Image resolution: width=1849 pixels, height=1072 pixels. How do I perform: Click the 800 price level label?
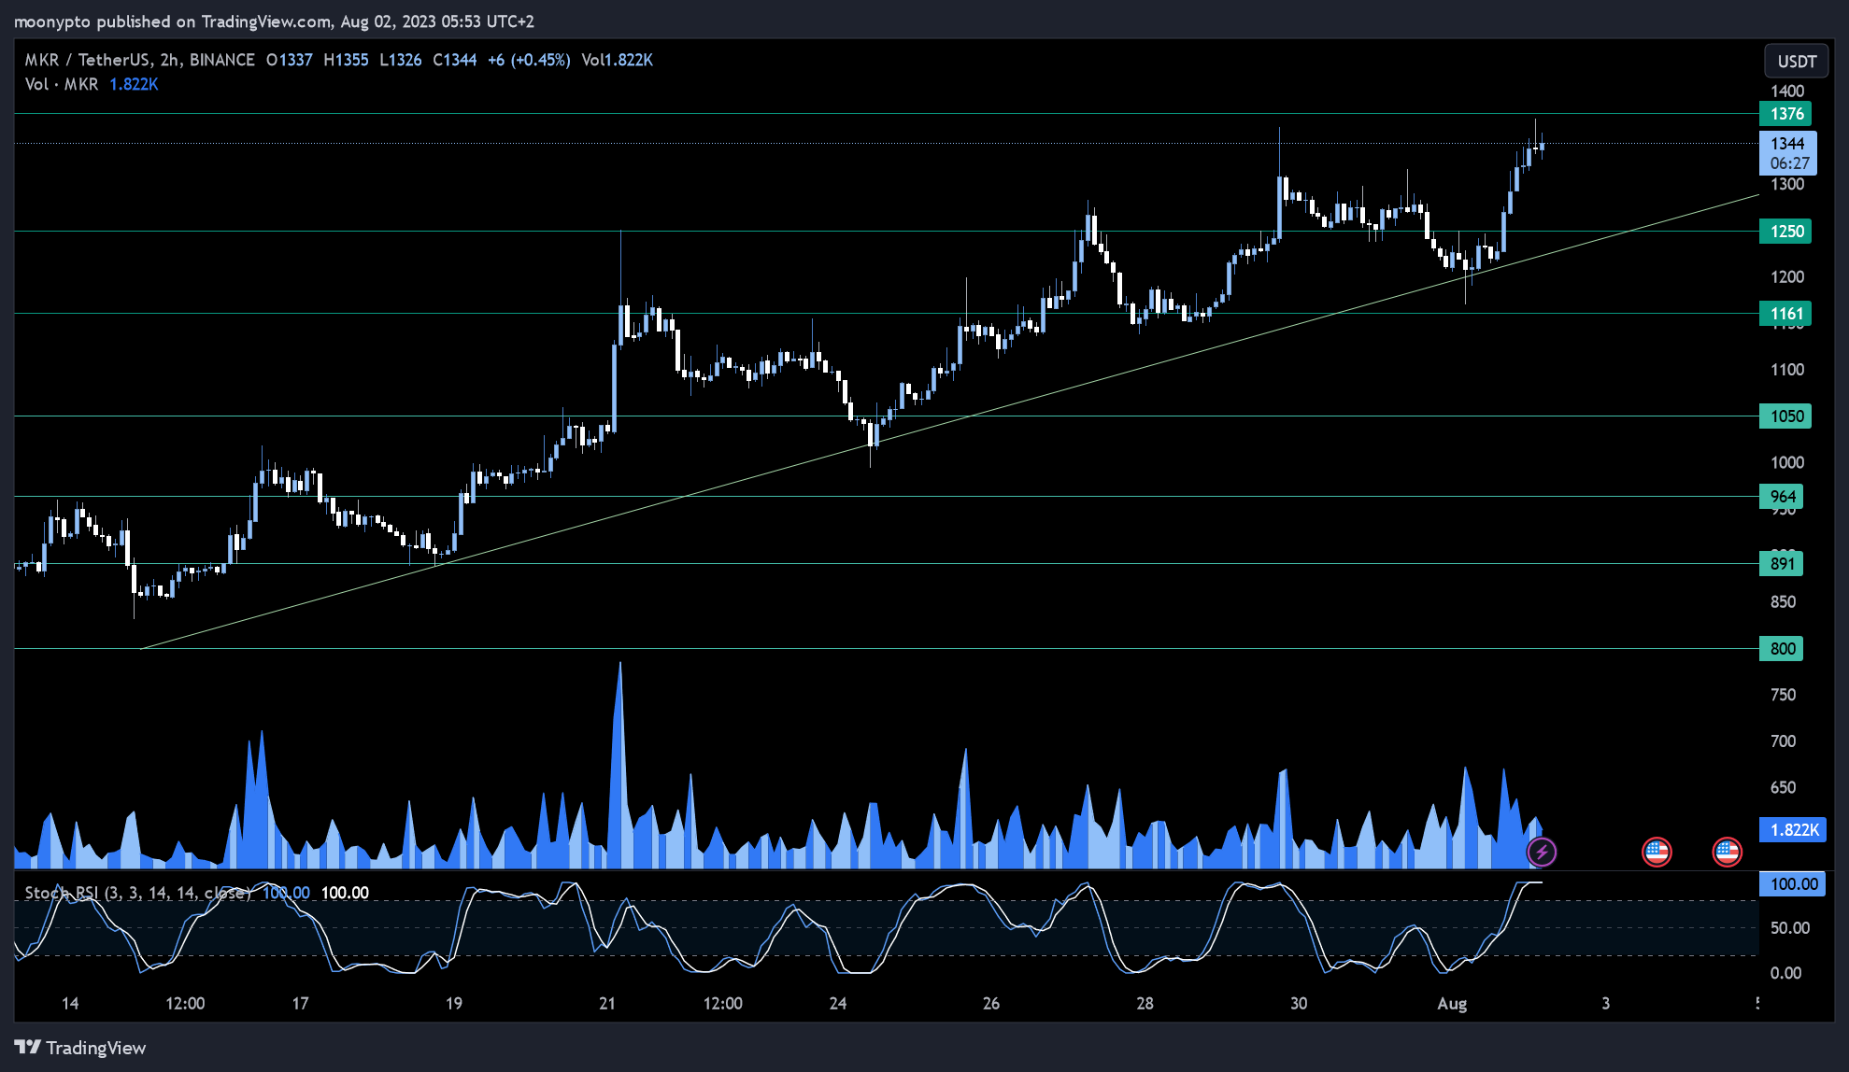[x=1782, y=649]
